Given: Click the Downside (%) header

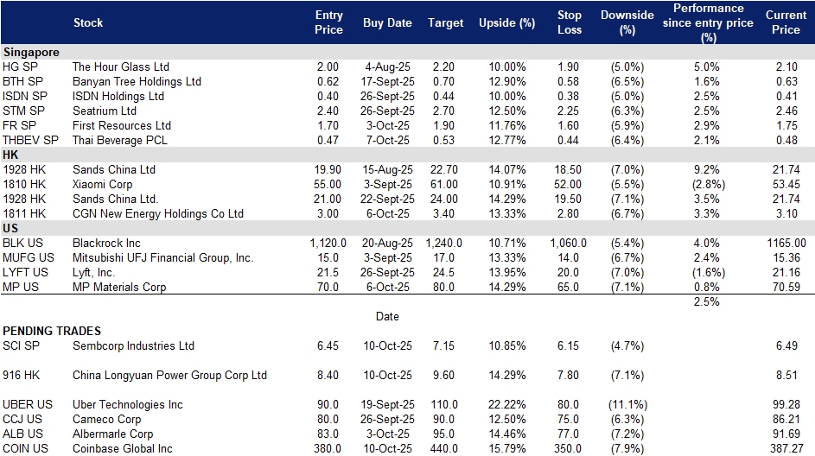Looking at the screenshot, I should pos(627,22).
